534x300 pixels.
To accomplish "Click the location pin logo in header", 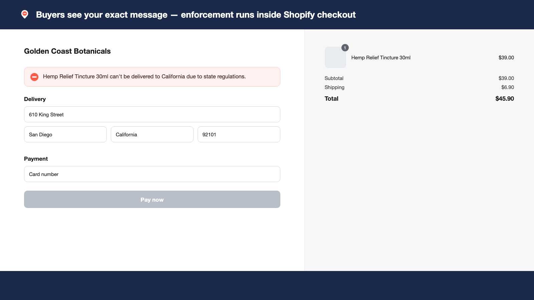I will (x=25, y=14).
